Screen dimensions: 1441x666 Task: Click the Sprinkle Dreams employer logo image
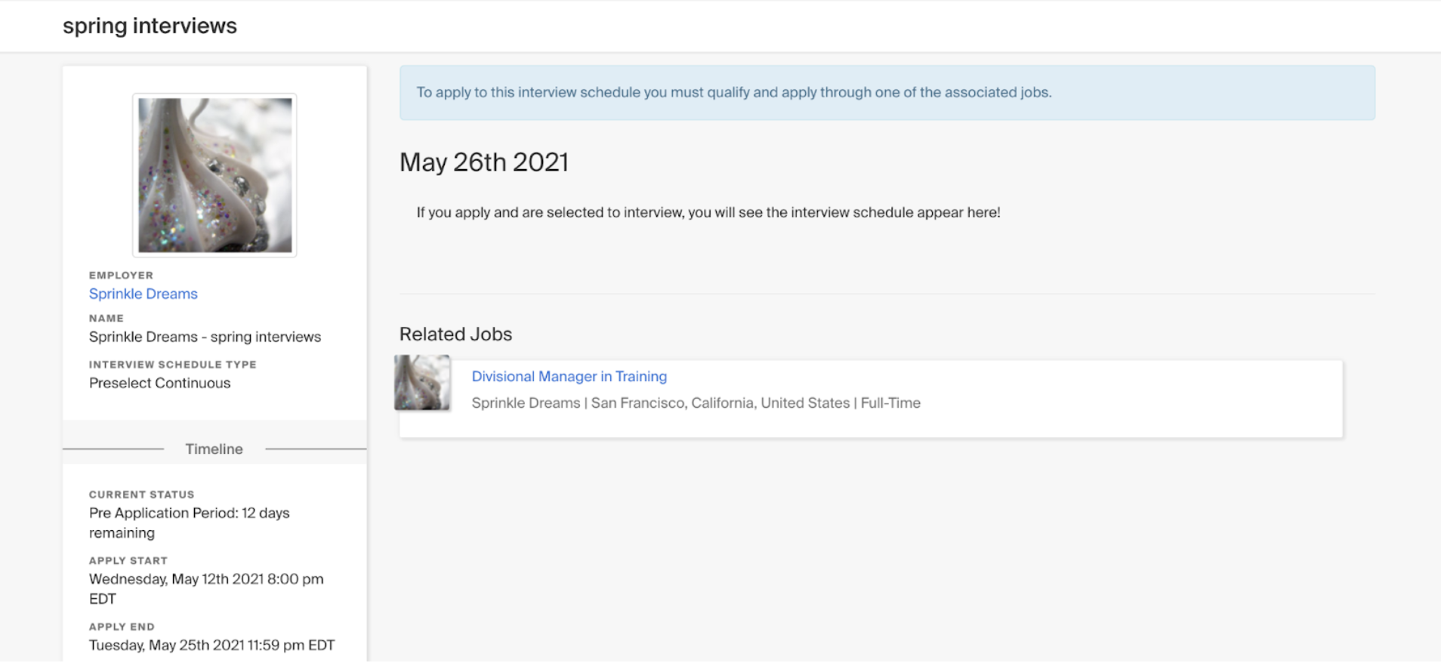pos(214,175)
